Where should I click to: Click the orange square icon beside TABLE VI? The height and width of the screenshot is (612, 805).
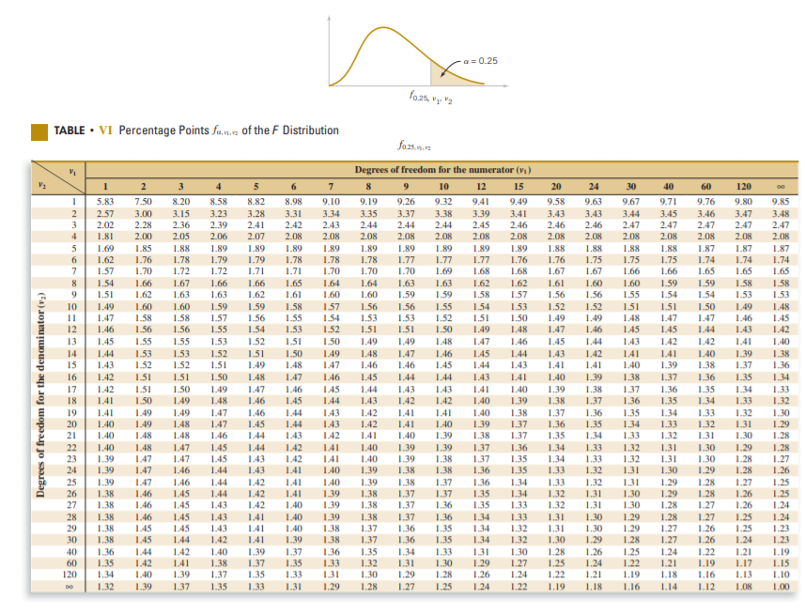[x=41, y=130]
